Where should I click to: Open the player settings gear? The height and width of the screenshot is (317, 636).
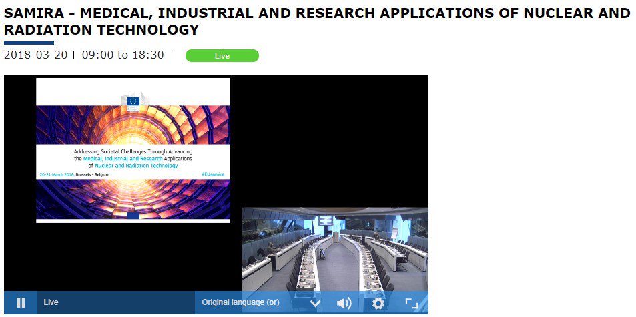point(378,303)
